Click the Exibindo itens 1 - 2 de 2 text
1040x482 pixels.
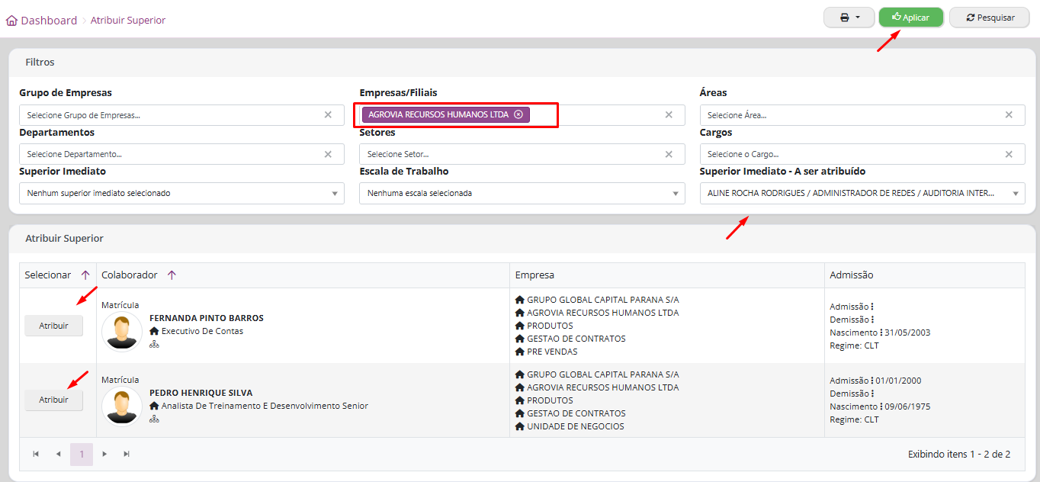tap(959, 455)
